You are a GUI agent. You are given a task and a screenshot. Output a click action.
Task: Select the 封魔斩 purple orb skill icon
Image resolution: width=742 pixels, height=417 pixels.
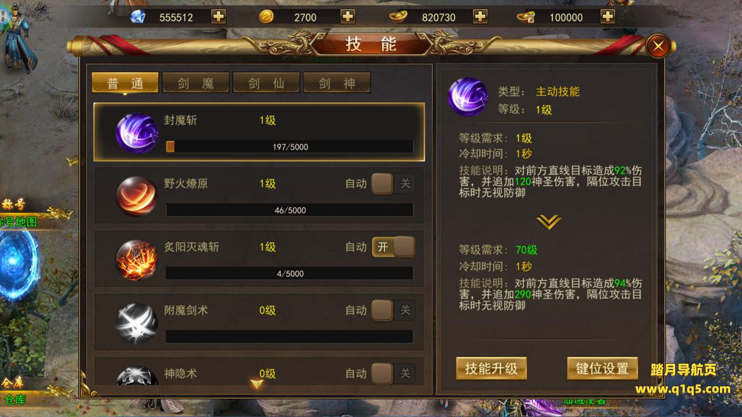137,133
